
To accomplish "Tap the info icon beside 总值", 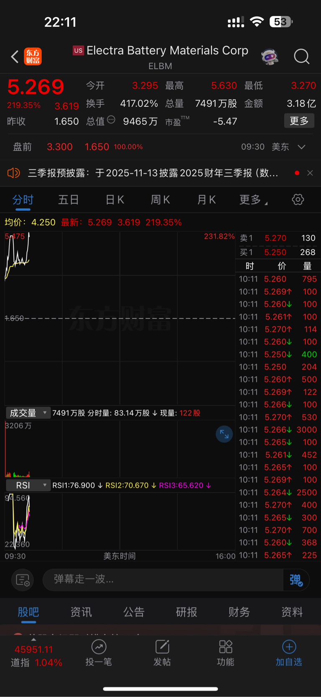I will pos(111,120).
